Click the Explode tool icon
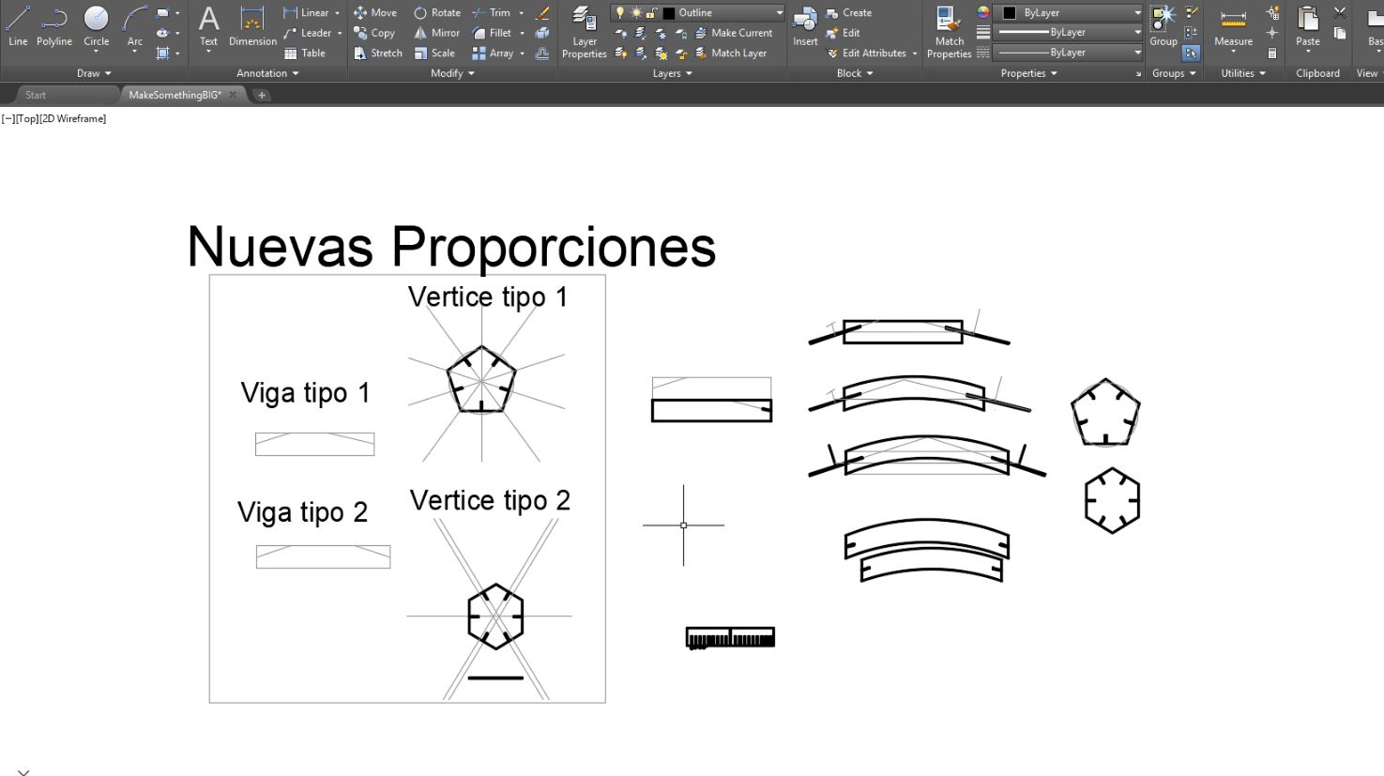Viewport: 1384px width, 776px height. 542,33
